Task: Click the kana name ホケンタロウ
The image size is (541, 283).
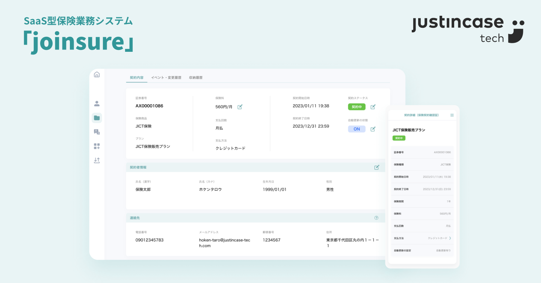Action: [210, 190]
